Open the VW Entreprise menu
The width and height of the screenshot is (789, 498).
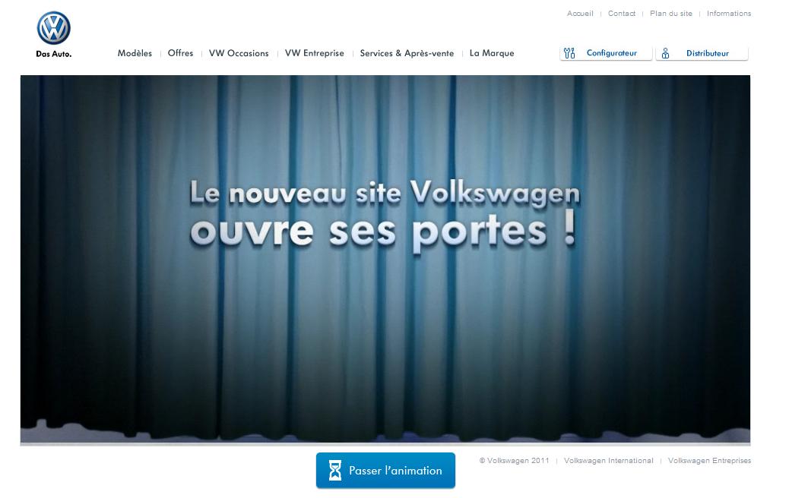tap(315, 53)
